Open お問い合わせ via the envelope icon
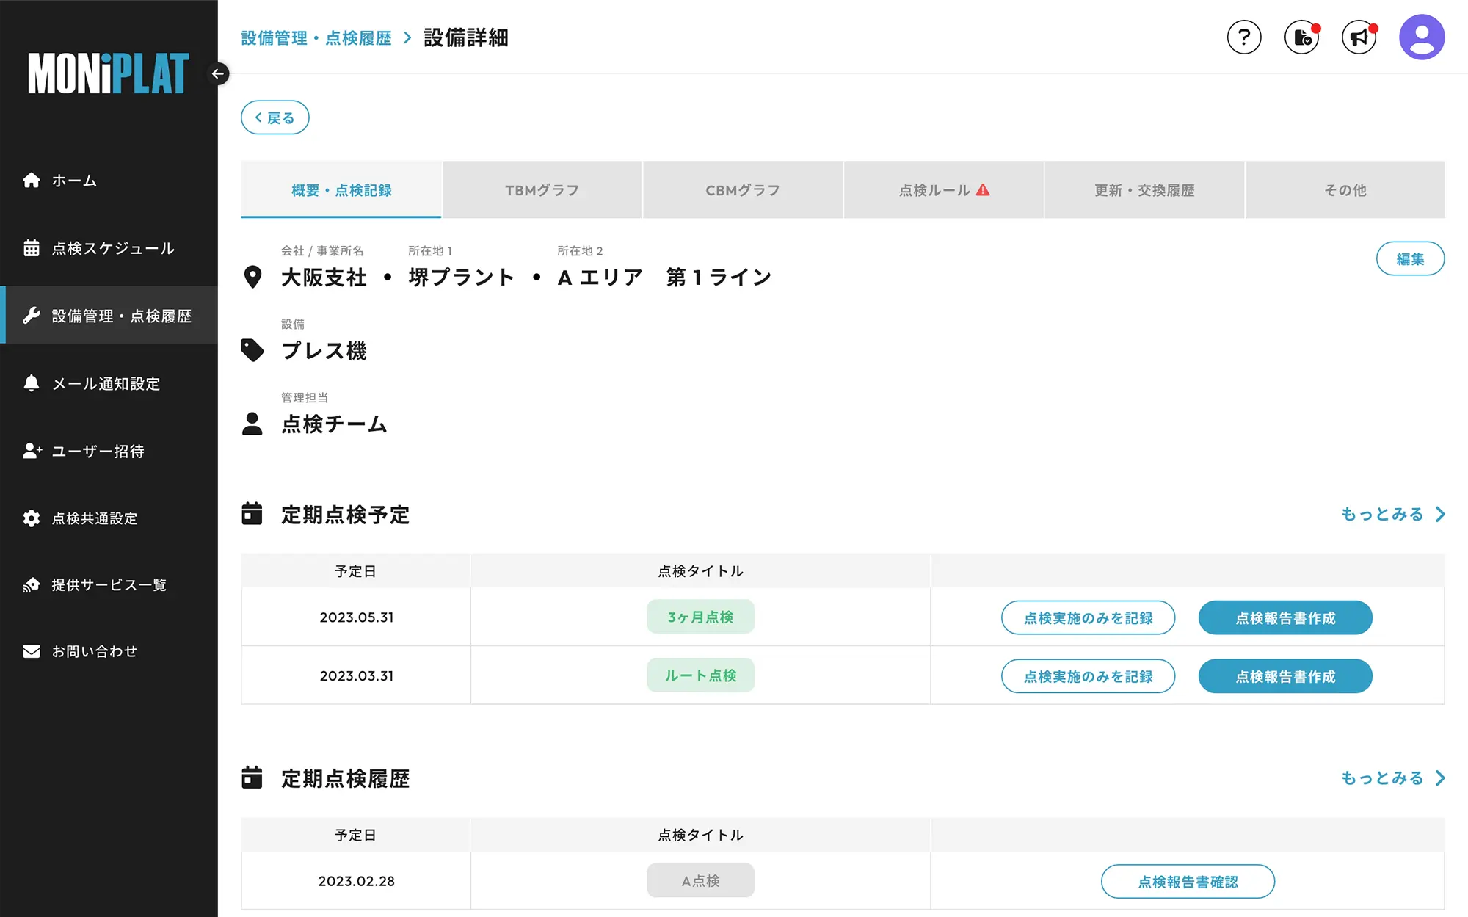 [32, 650]
